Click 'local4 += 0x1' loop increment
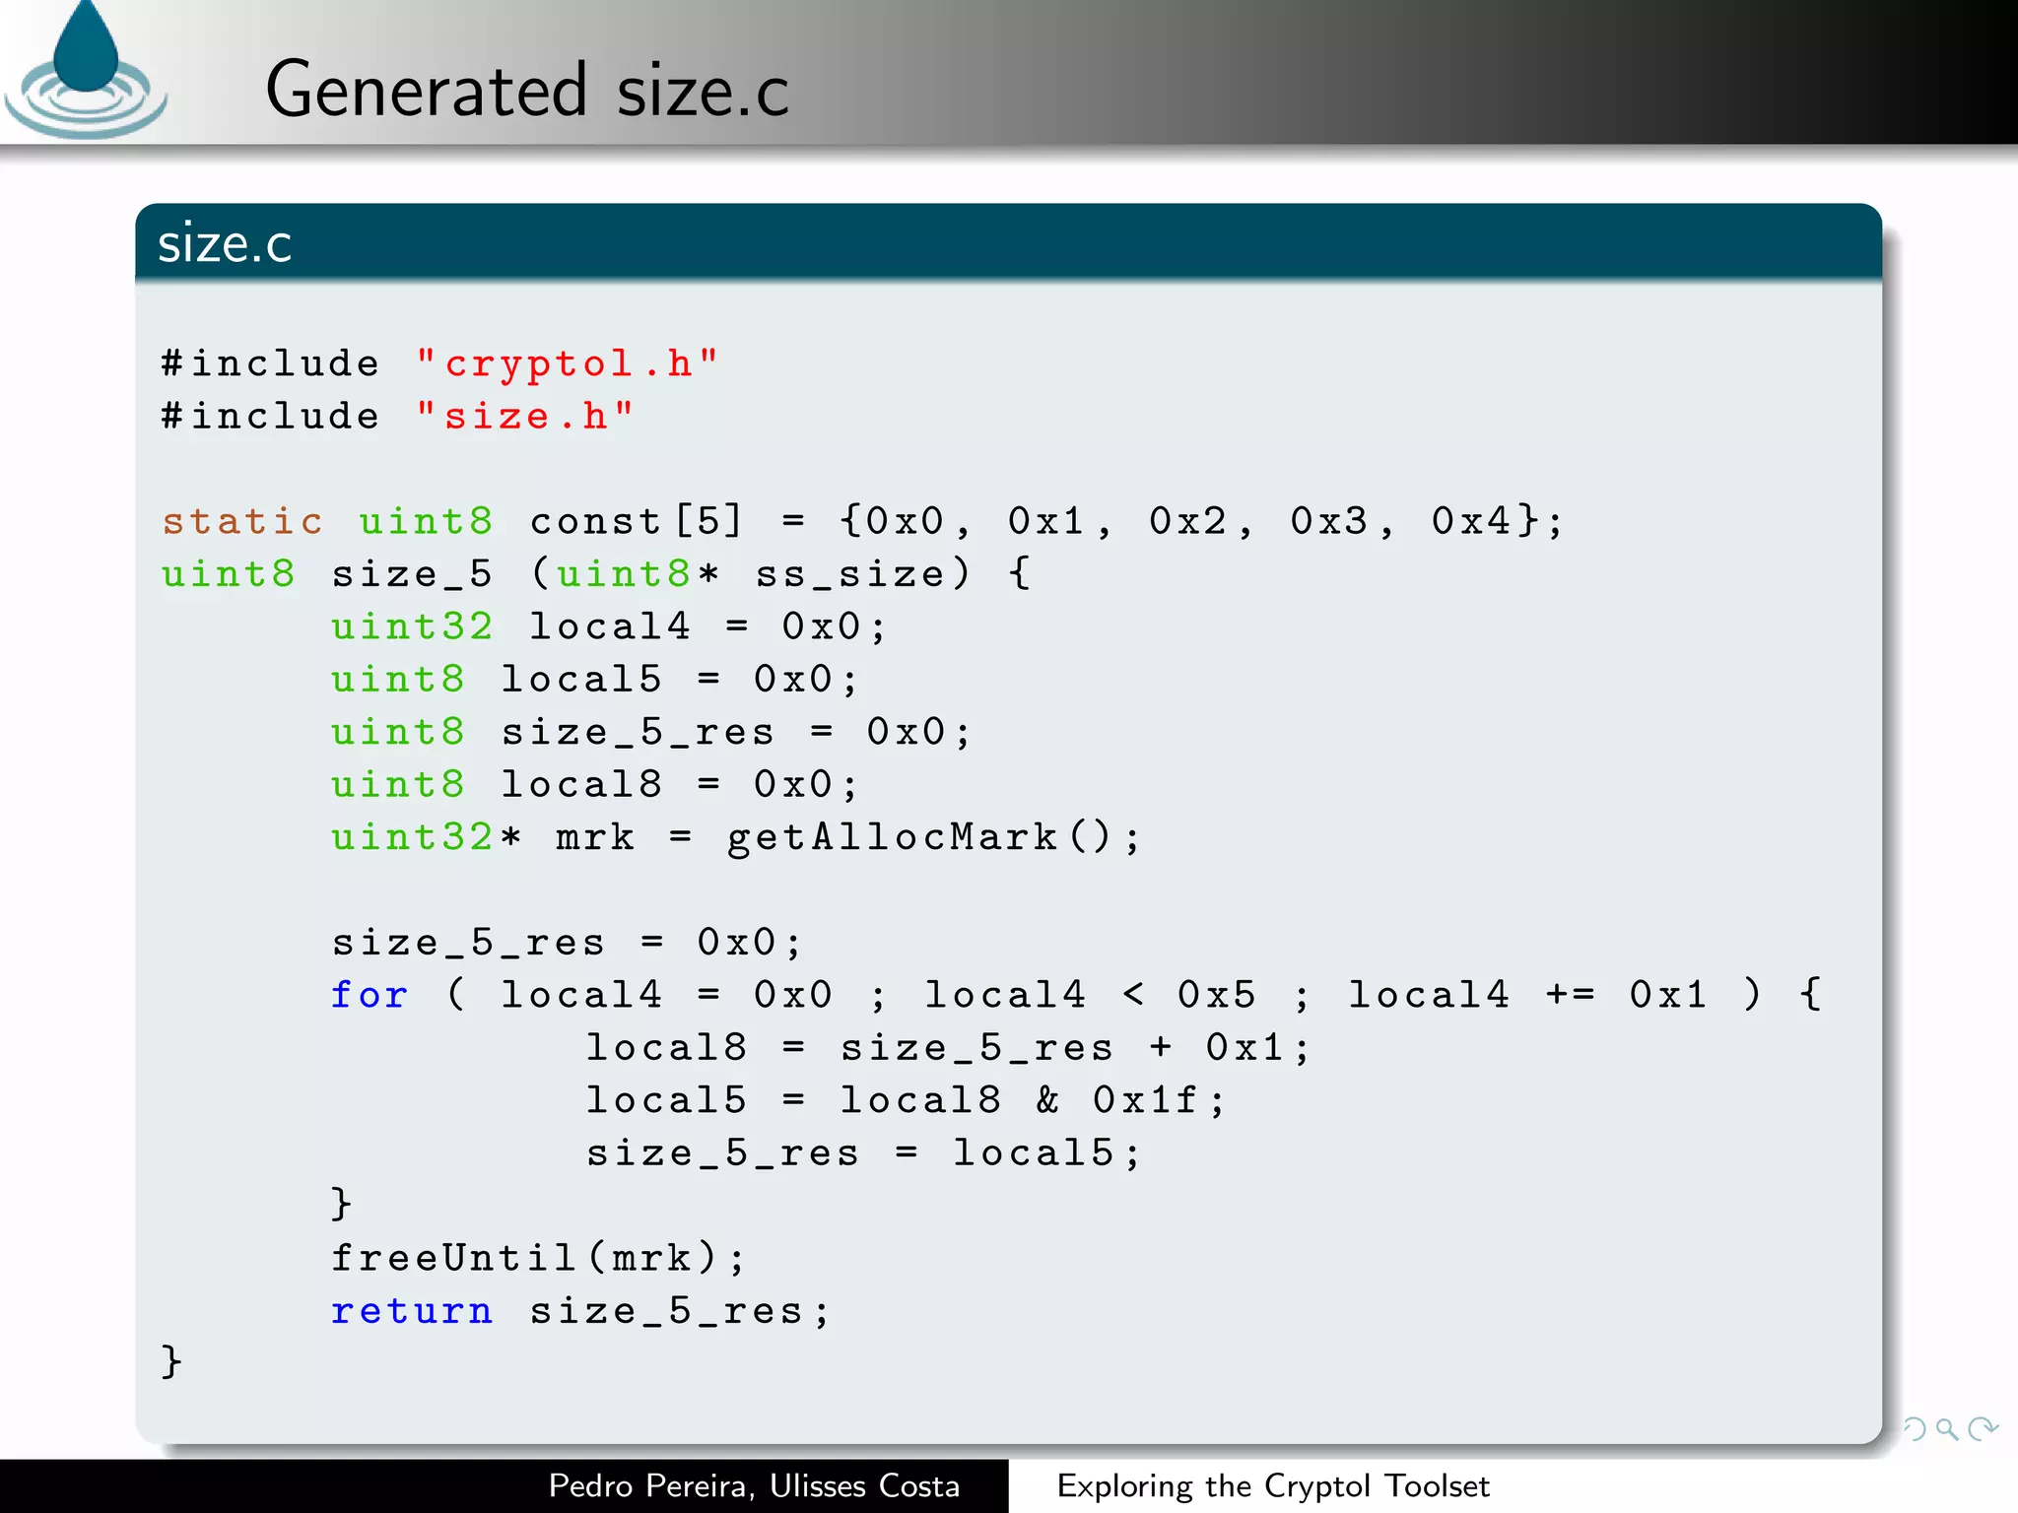This screenshot has height=1513, width=2018. coord(1526,995)
